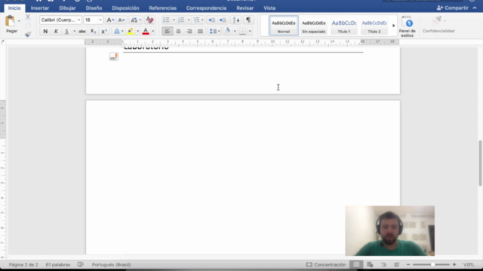Click the bulleted list icon
The width and height of the screenshot is (483, 271).
pos(166,20)
